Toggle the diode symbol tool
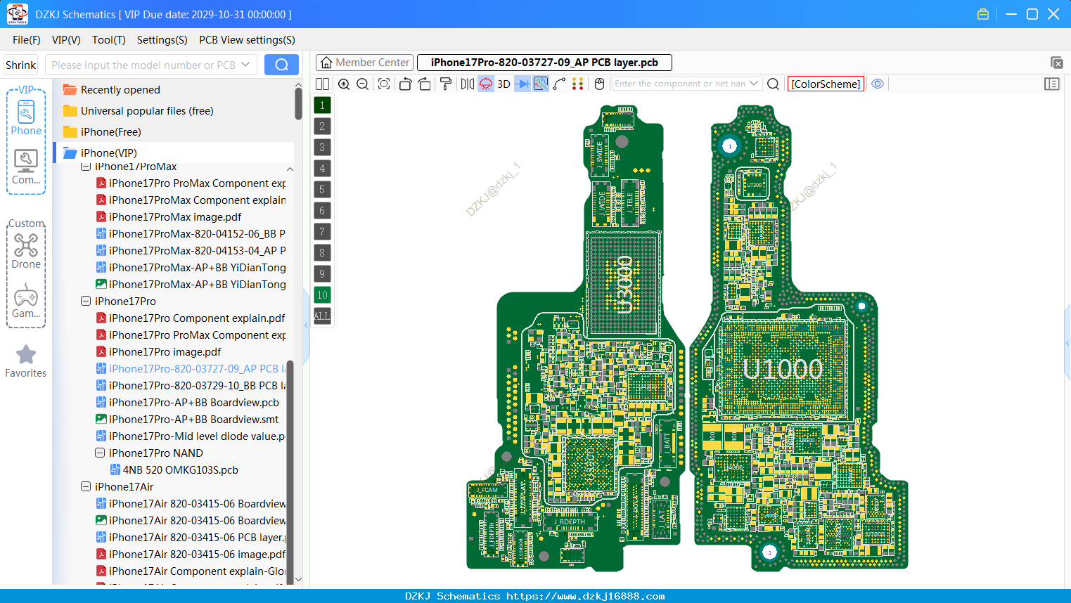The width and height of the screenshot is (1071, 603). [522, 84]
